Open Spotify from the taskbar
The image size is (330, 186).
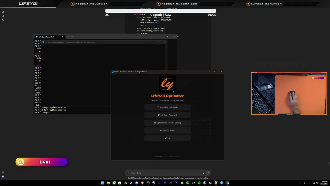(x=188, y=183)
